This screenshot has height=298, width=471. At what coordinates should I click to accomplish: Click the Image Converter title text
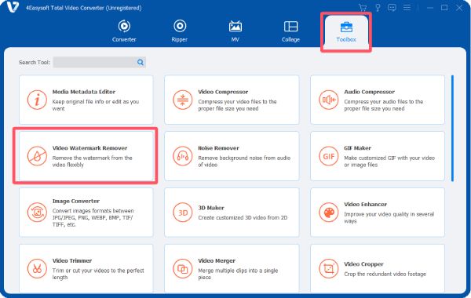76,201
